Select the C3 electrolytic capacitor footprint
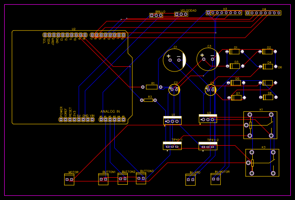 click(208, 59)
